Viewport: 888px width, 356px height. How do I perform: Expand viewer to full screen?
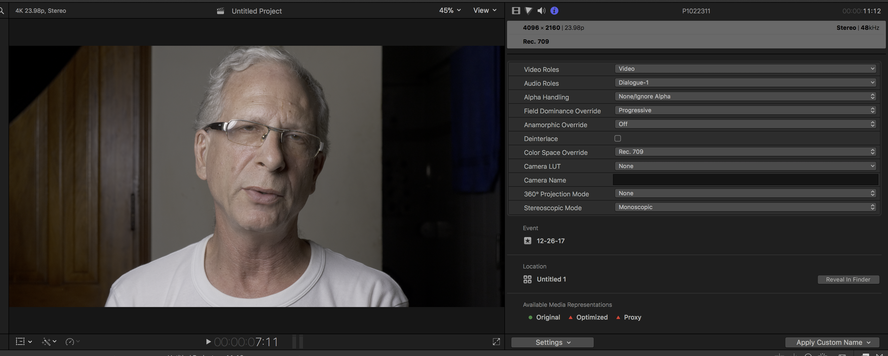click(x=496, y=342)
